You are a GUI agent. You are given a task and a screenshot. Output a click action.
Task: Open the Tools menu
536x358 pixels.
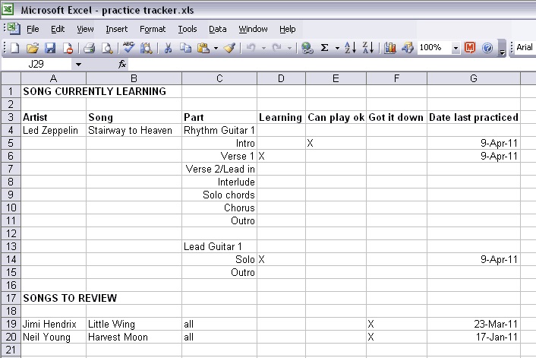click(x=188, y=29)
